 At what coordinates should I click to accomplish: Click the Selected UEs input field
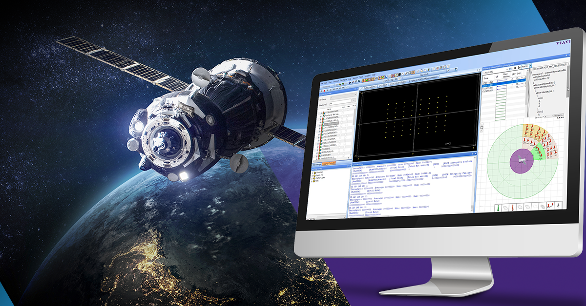tap(340, 102)
